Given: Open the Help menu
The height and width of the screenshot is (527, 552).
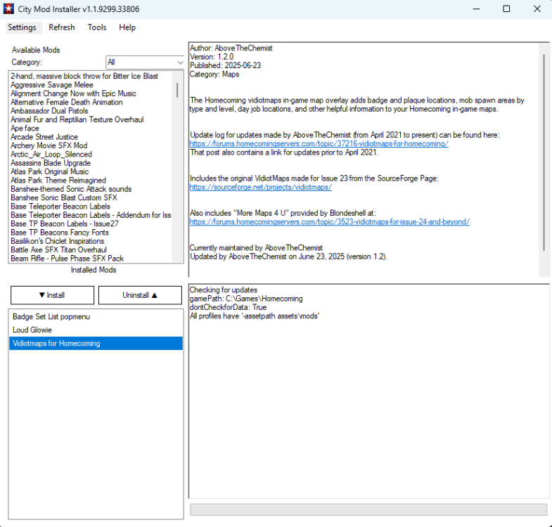Looking at the screenshot, I should pyautogui.click(x=127, y=27).
